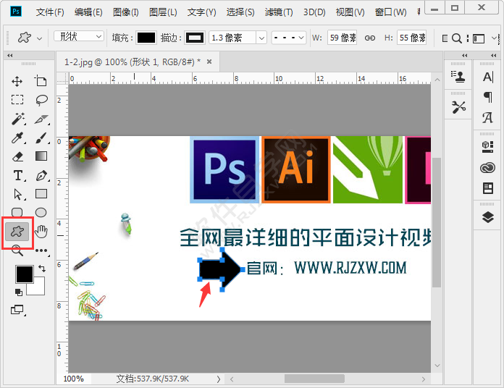Open the Clone Source panel icon
This screenshot has height=388, width=504.
[458, 77]
